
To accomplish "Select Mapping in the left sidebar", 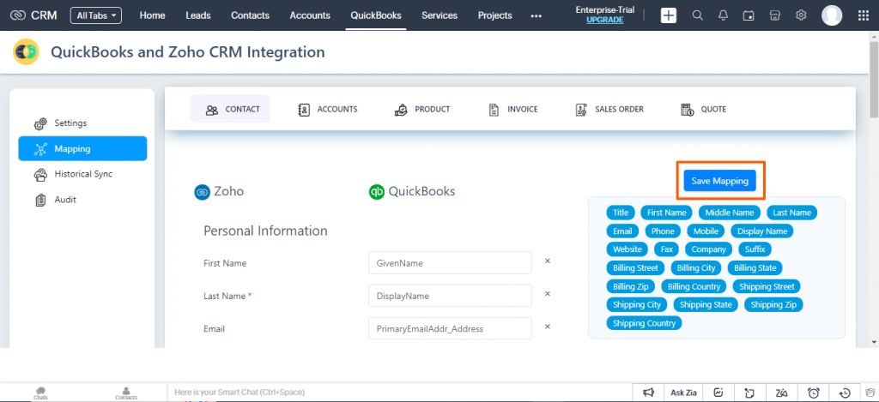I will point(82,148).
